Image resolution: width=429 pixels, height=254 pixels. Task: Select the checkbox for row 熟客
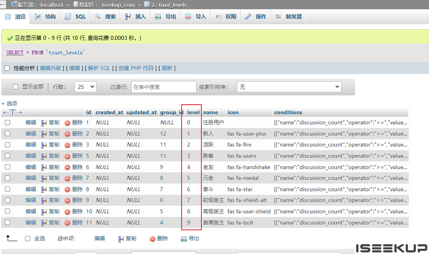(x=7, y=156)
